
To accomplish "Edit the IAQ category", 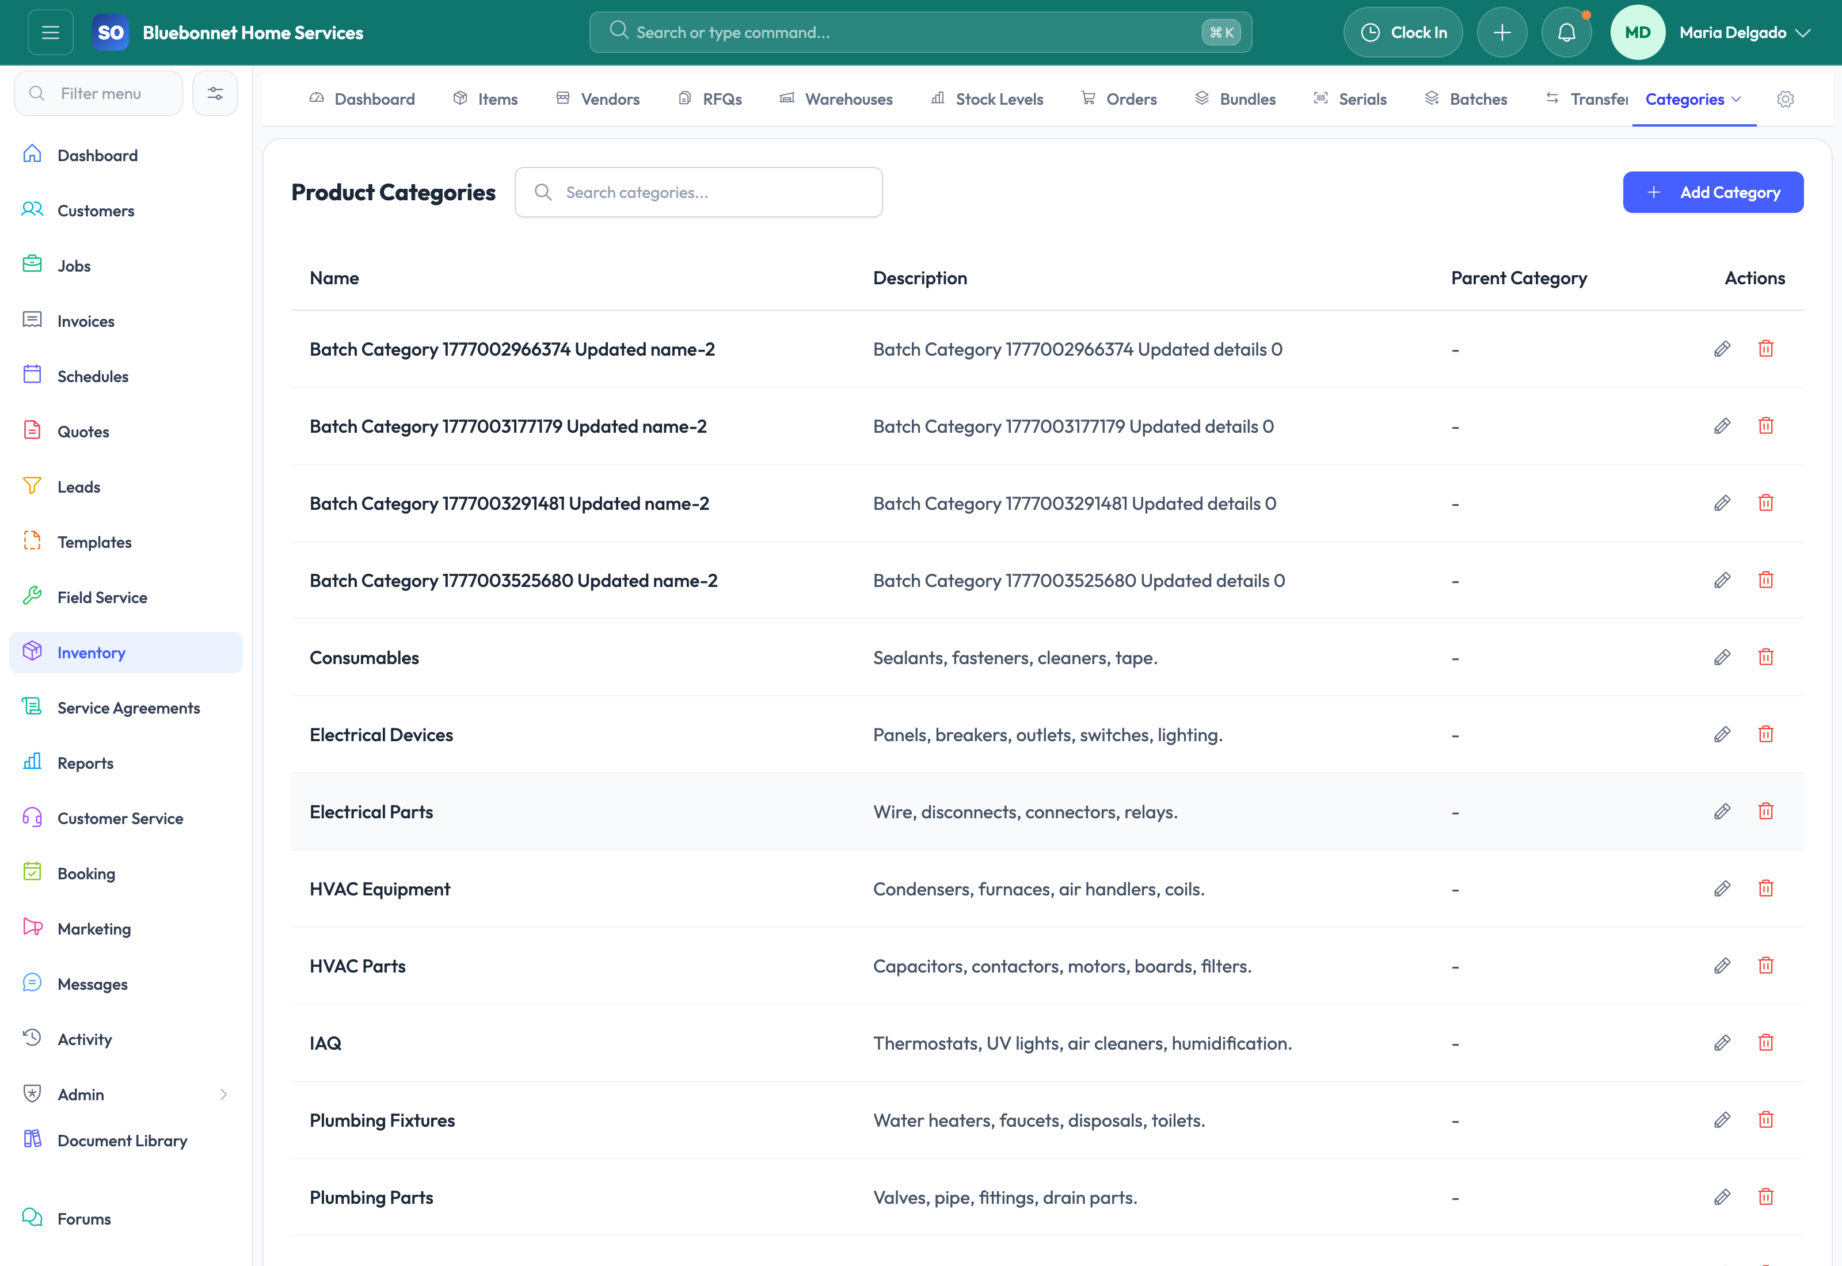I will click(x=1722, y=1042).
